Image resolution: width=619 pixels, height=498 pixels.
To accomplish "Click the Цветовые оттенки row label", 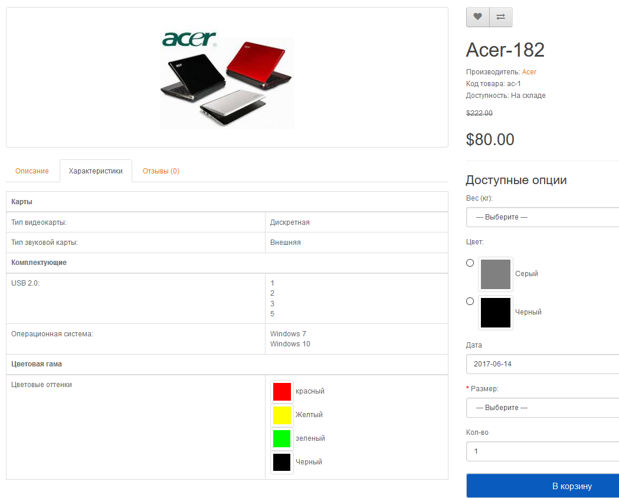I will click(41, 384).
